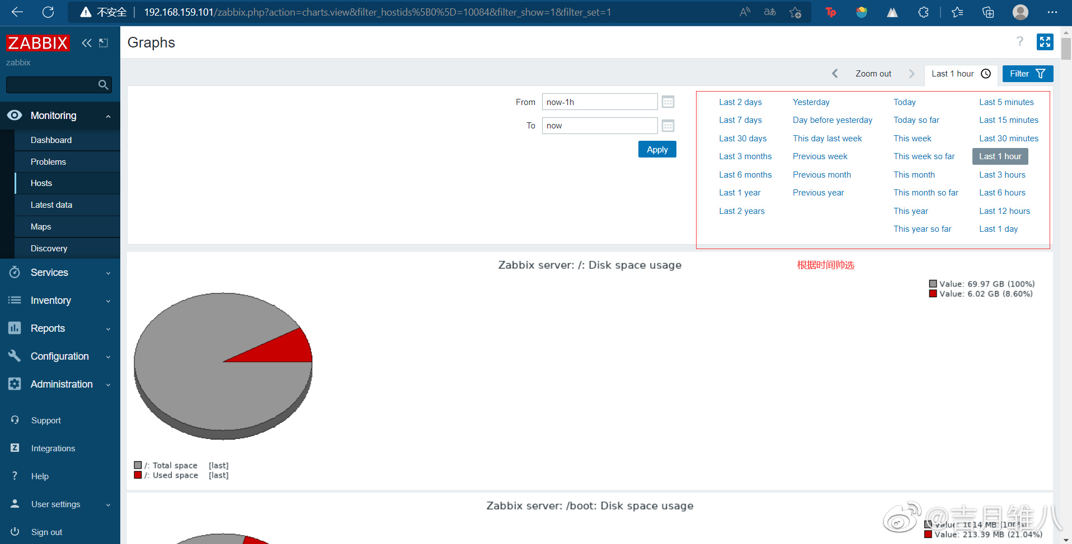
Task: Reload the page with browser refresh
Action: tap(48, 12)
